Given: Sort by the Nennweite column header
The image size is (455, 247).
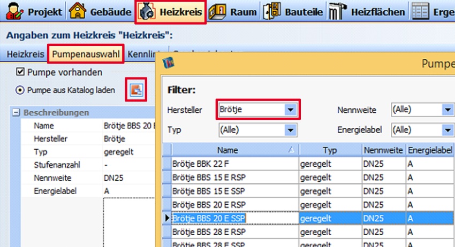Looking at the screenshot, I should [384, 150].
